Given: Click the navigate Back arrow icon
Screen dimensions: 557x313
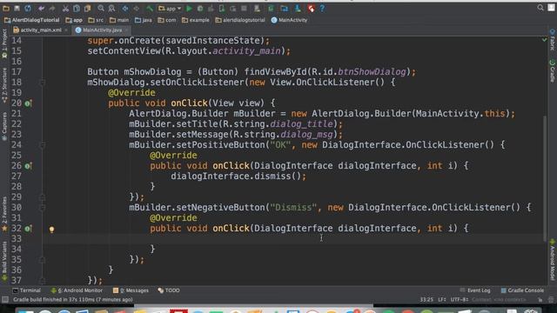Looking at the screenshot, I should click(125, 8).
